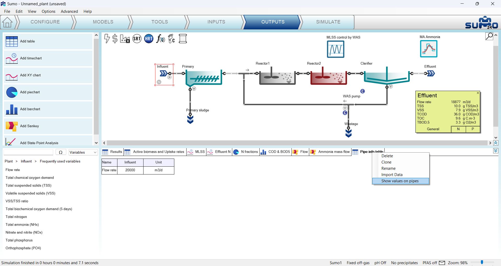
Task: Adjust the zoom slider in status bar
Action: tap(482, 263)
